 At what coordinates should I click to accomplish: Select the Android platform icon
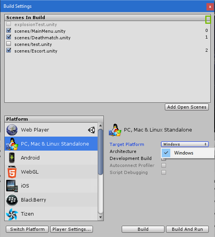(x=12, y=158)
